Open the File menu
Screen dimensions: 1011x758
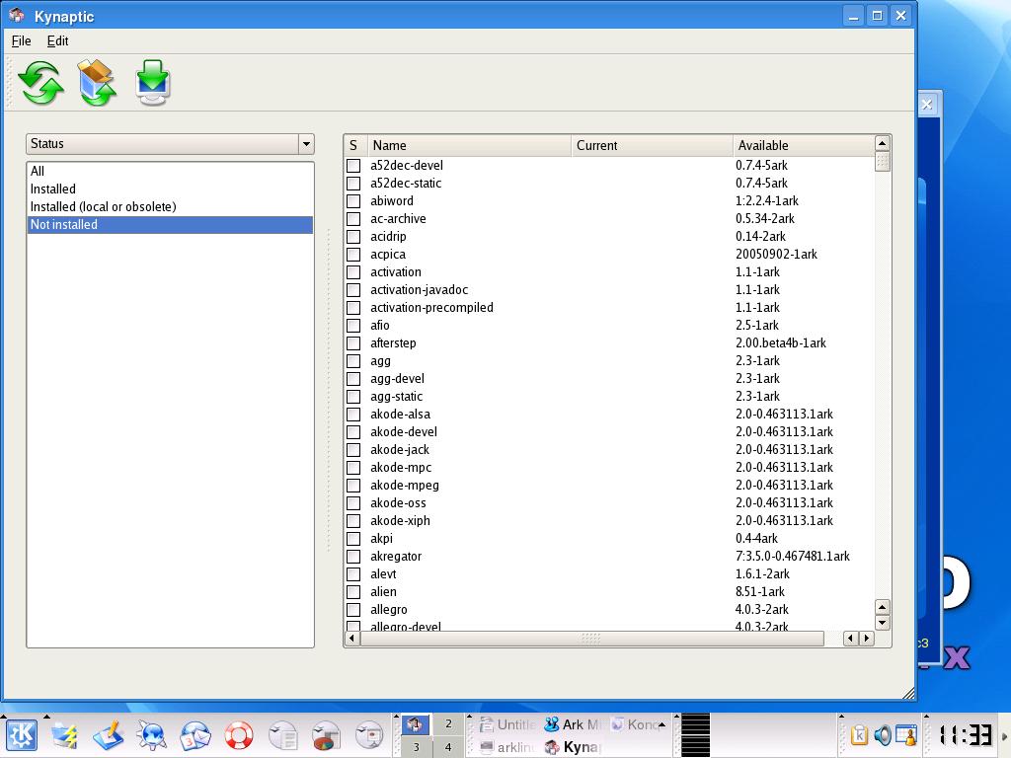coord(22,40)
